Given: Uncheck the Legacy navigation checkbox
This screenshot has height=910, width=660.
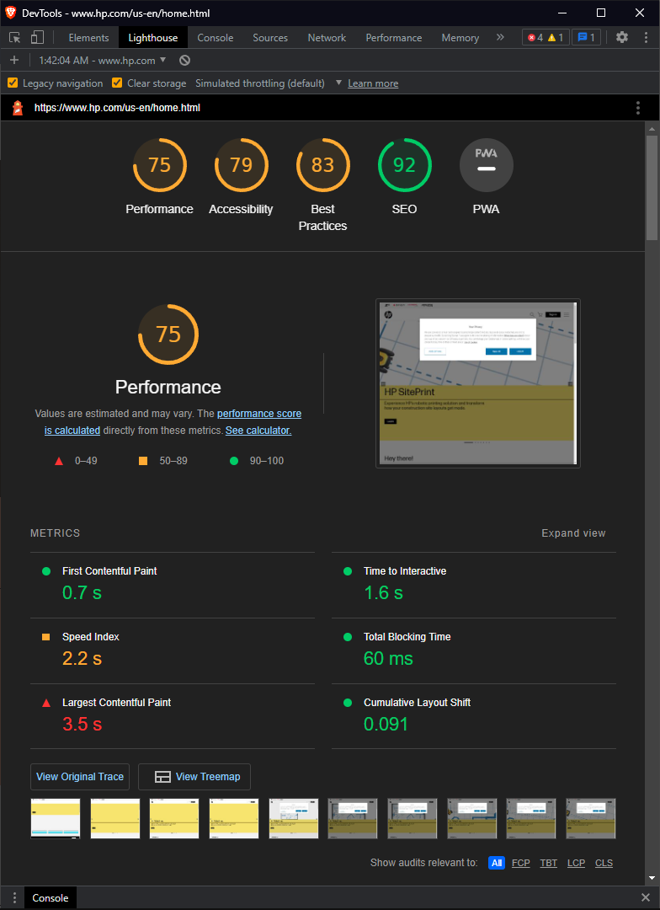Looking at the screenshot, I should pyautogui.click(x=13, y=83).
